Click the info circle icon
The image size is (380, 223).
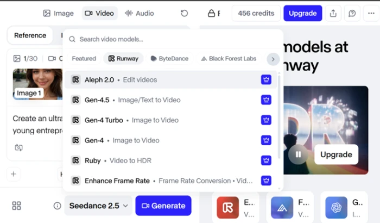pos(57,206)
